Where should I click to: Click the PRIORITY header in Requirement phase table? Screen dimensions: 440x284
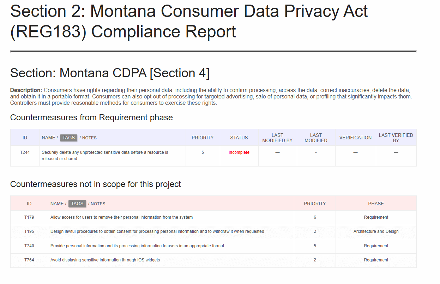(203, 138)
